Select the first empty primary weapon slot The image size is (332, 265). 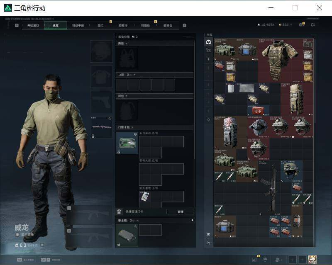89,215
